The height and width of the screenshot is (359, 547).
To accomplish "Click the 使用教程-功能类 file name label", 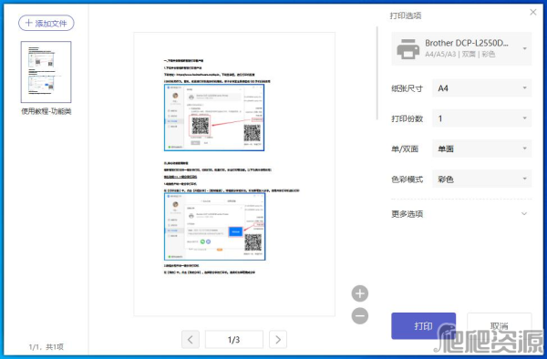I will tap(46, 111).
